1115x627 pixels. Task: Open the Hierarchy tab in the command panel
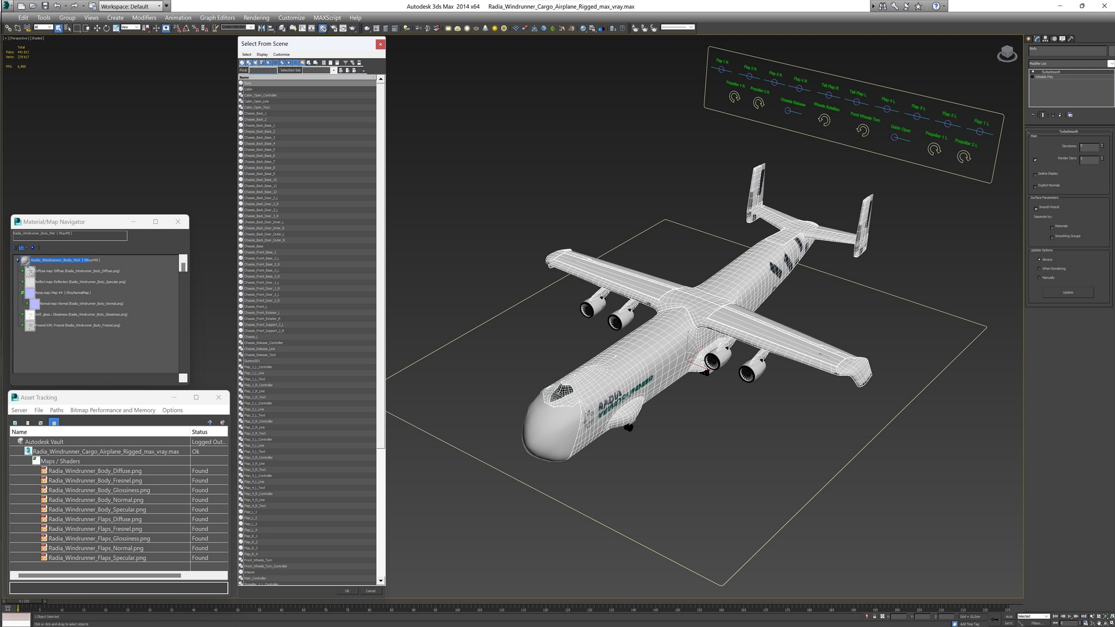point(1045,39)
